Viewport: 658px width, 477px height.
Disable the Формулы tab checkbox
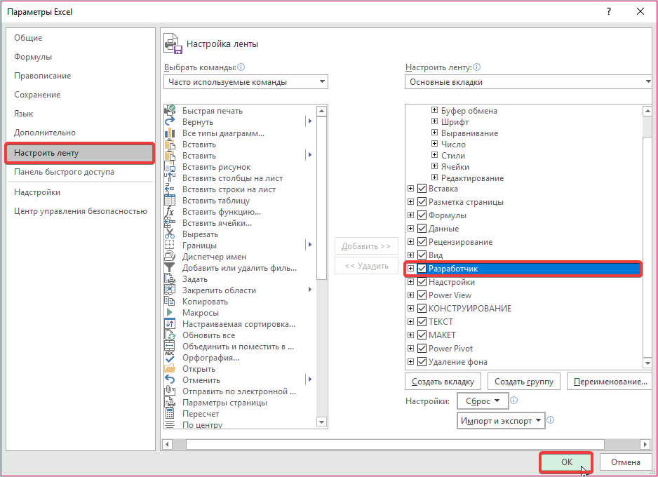click(422, 215)
